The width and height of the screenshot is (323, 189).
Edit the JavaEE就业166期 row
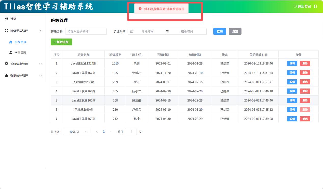pos(292,91)
